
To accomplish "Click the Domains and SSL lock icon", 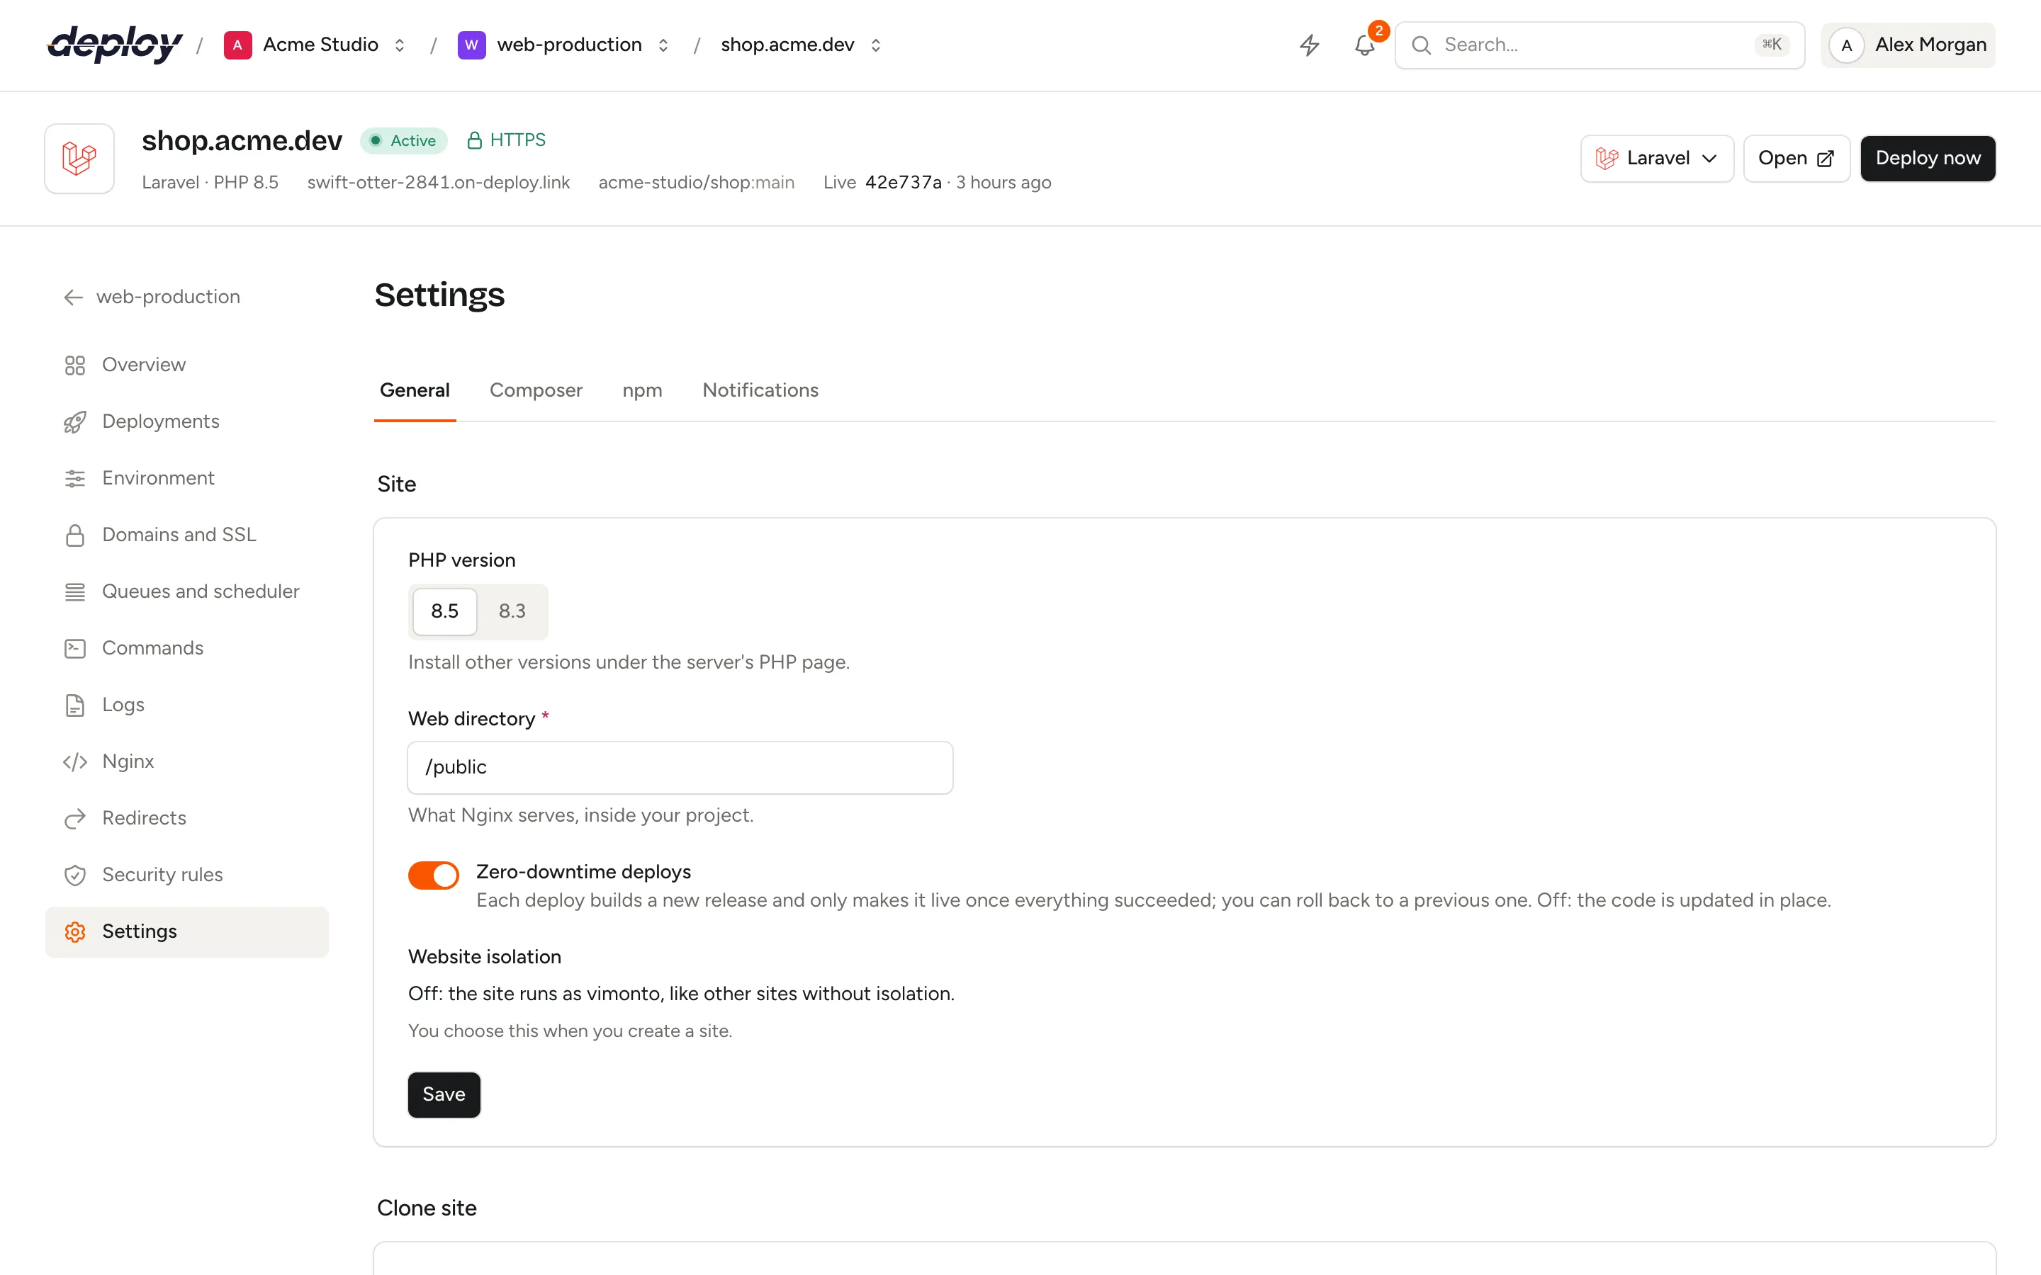I will (x=75, y=535).
